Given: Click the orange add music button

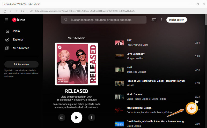Looking at the screenshot, I should point(191,108).
